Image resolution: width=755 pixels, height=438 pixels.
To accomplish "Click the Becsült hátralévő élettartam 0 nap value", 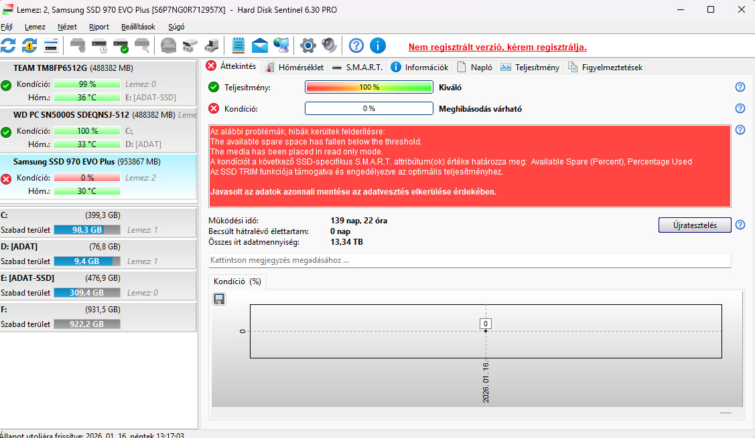I will tap(340, 231).
